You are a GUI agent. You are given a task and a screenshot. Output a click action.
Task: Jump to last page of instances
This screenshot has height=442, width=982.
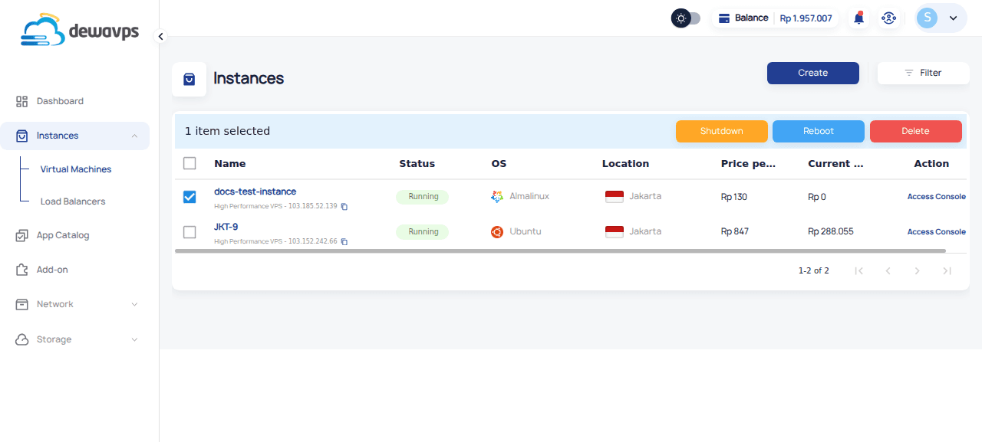tap(947, 270)
